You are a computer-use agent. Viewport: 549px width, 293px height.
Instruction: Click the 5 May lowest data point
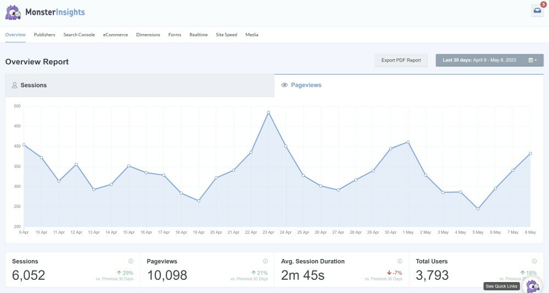coord(478,209)
